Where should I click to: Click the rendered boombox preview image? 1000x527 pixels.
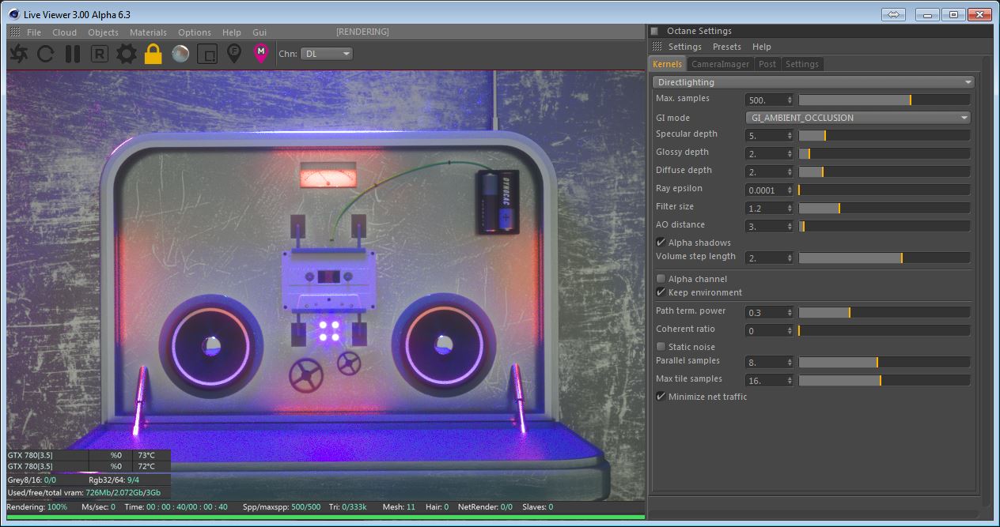325,285
